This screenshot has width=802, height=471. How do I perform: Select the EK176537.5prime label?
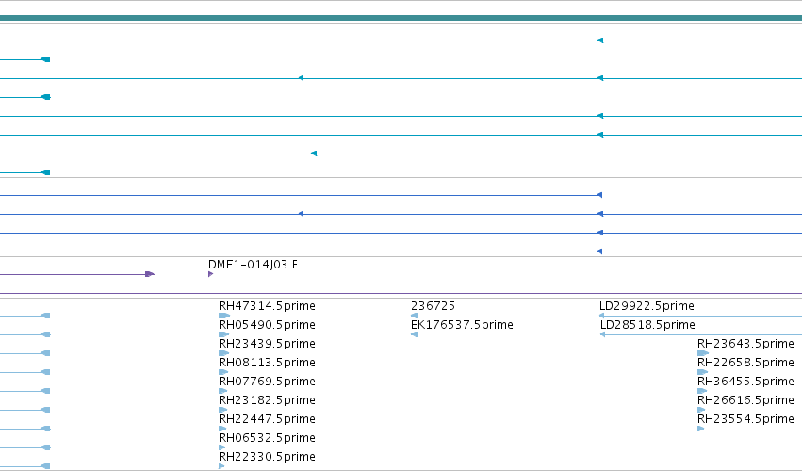tap(462, 325)
